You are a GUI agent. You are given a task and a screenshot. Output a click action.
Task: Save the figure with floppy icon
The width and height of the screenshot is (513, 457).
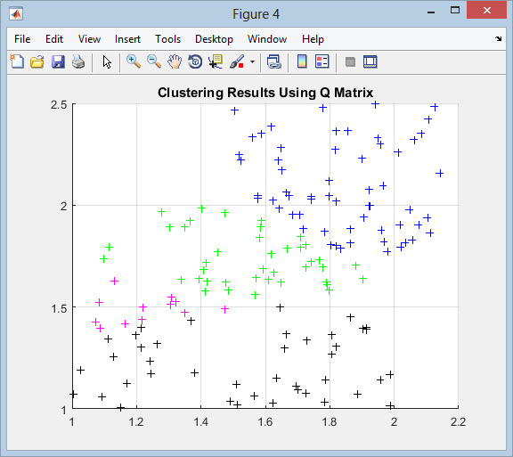coord(58,61)
